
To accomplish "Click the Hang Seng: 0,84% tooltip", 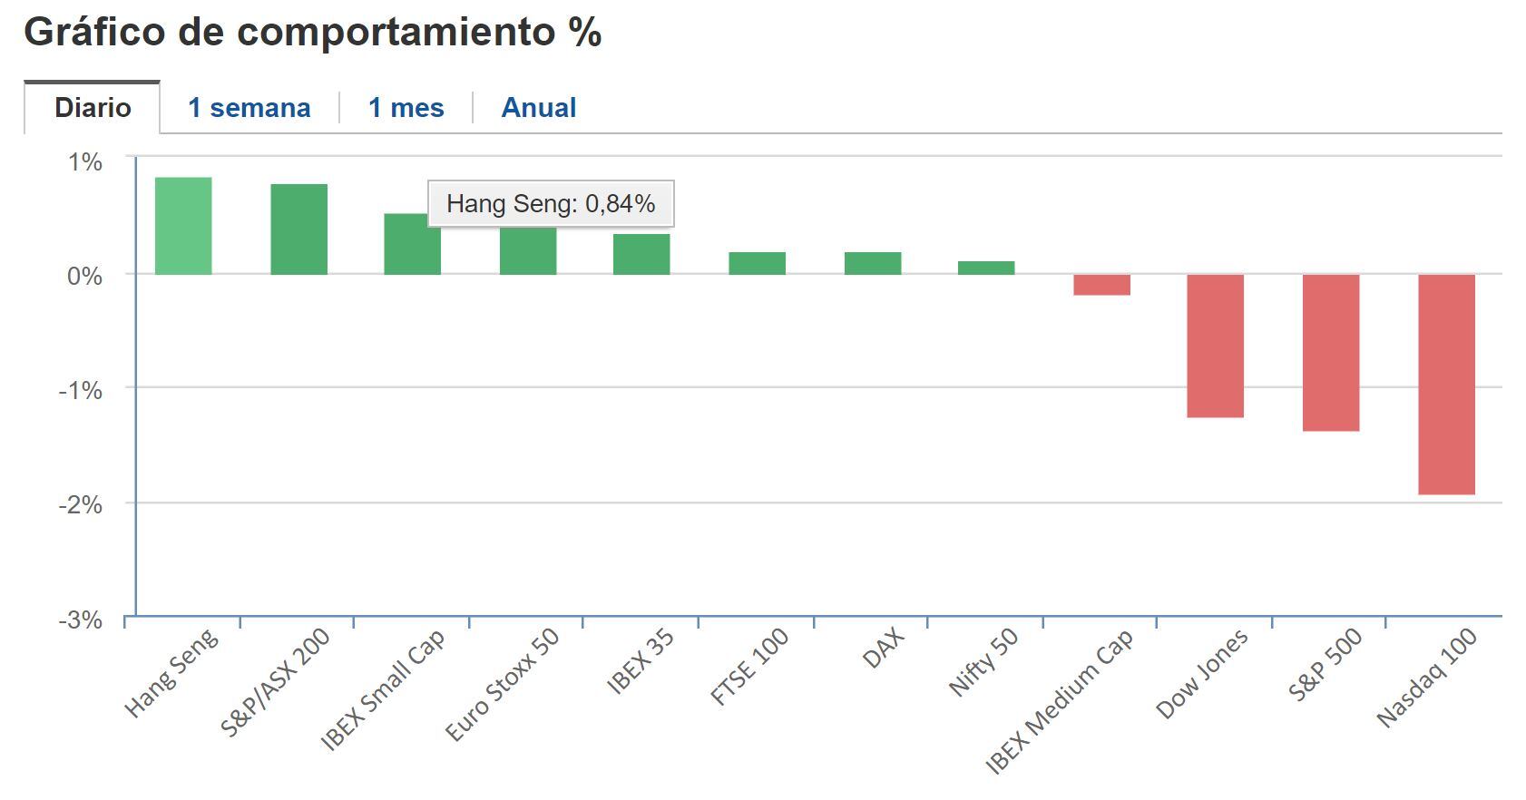I will (x=551, y=203).
